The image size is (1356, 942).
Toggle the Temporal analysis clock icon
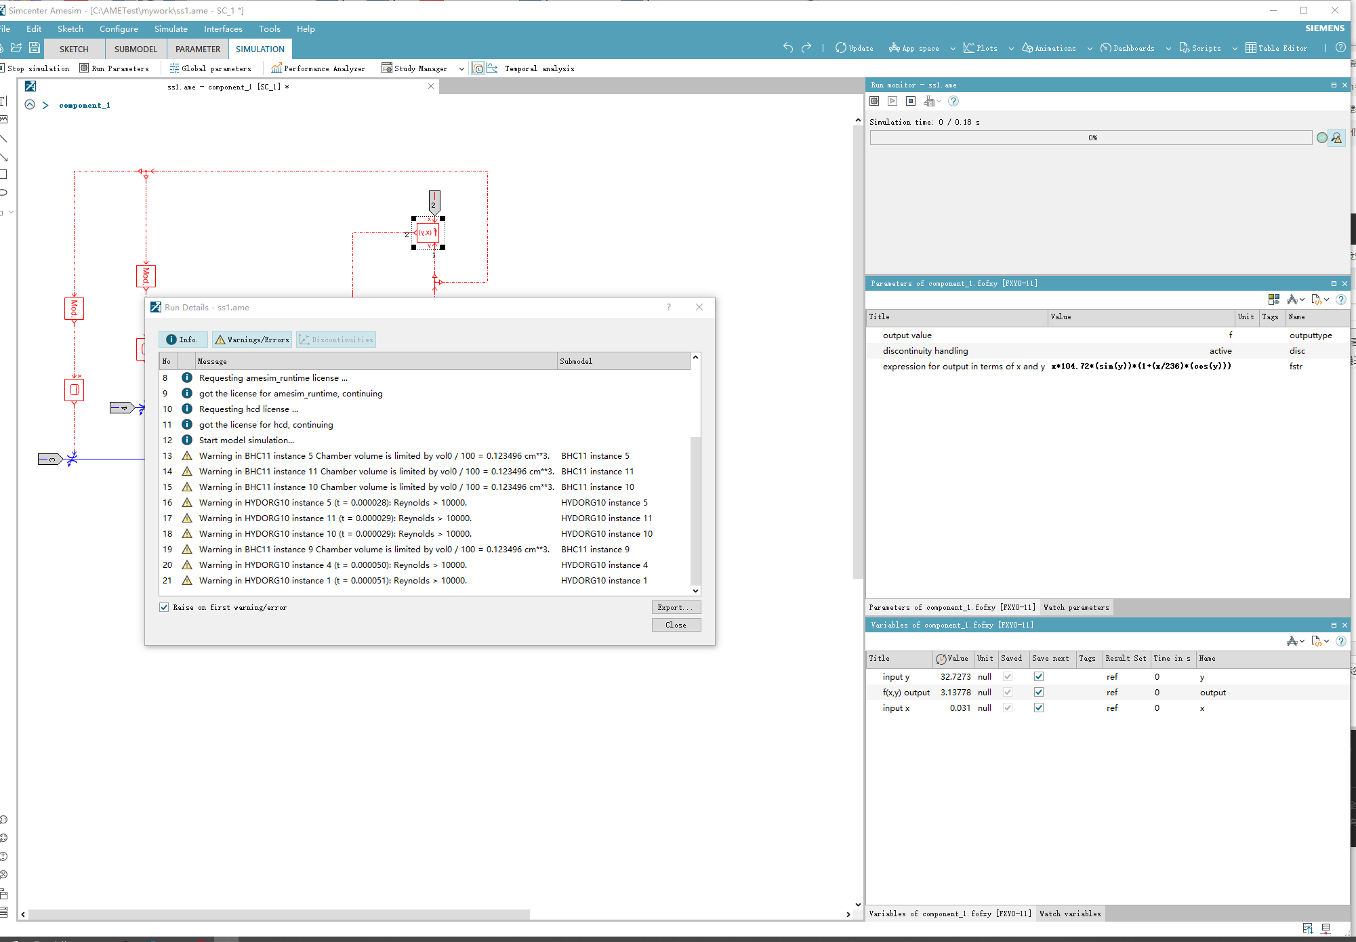pyautogui.click(x=478, y=68)
